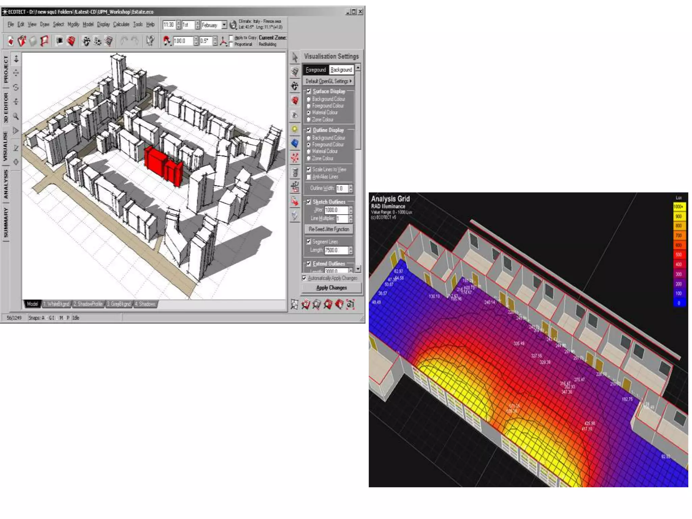Click the new document toolbar icon
This screenshot has width=692, height=519.
point(11,41)
